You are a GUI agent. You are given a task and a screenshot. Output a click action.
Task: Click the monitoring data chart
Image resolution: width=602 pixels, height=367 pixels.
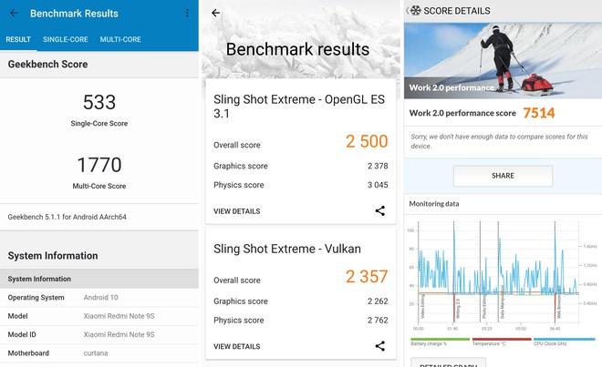[502, 275]
